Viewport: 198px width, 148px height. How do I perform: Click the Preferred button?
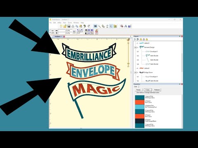[157, 90]
